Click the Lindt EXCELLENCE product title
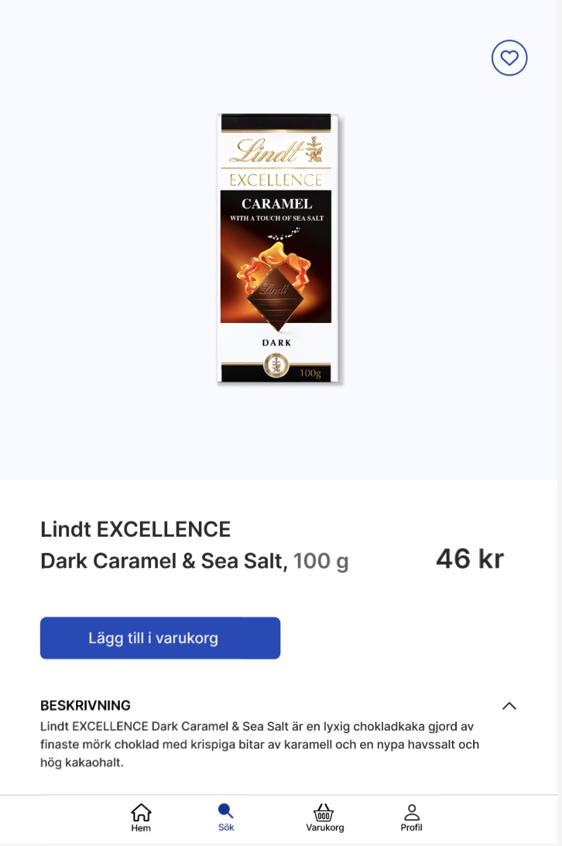562x846 pixels. pyautogui.click(x=135, y=529)
